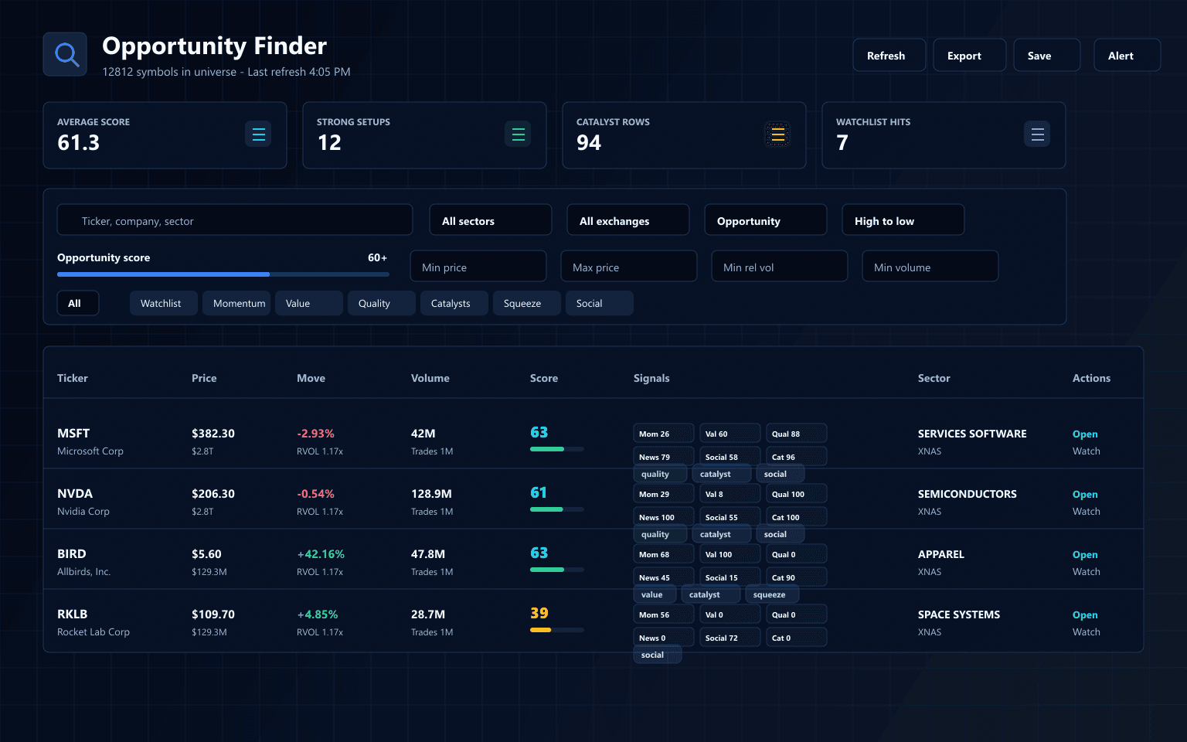Sort by the Sector column header
Image resolution: width=1187 pixels, height=742 pixels.
(x=934, y=378)
